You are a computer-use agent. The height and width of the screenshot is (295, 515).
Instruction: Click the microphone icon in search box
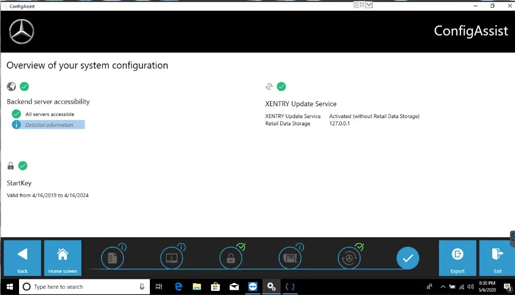point(142,287)
